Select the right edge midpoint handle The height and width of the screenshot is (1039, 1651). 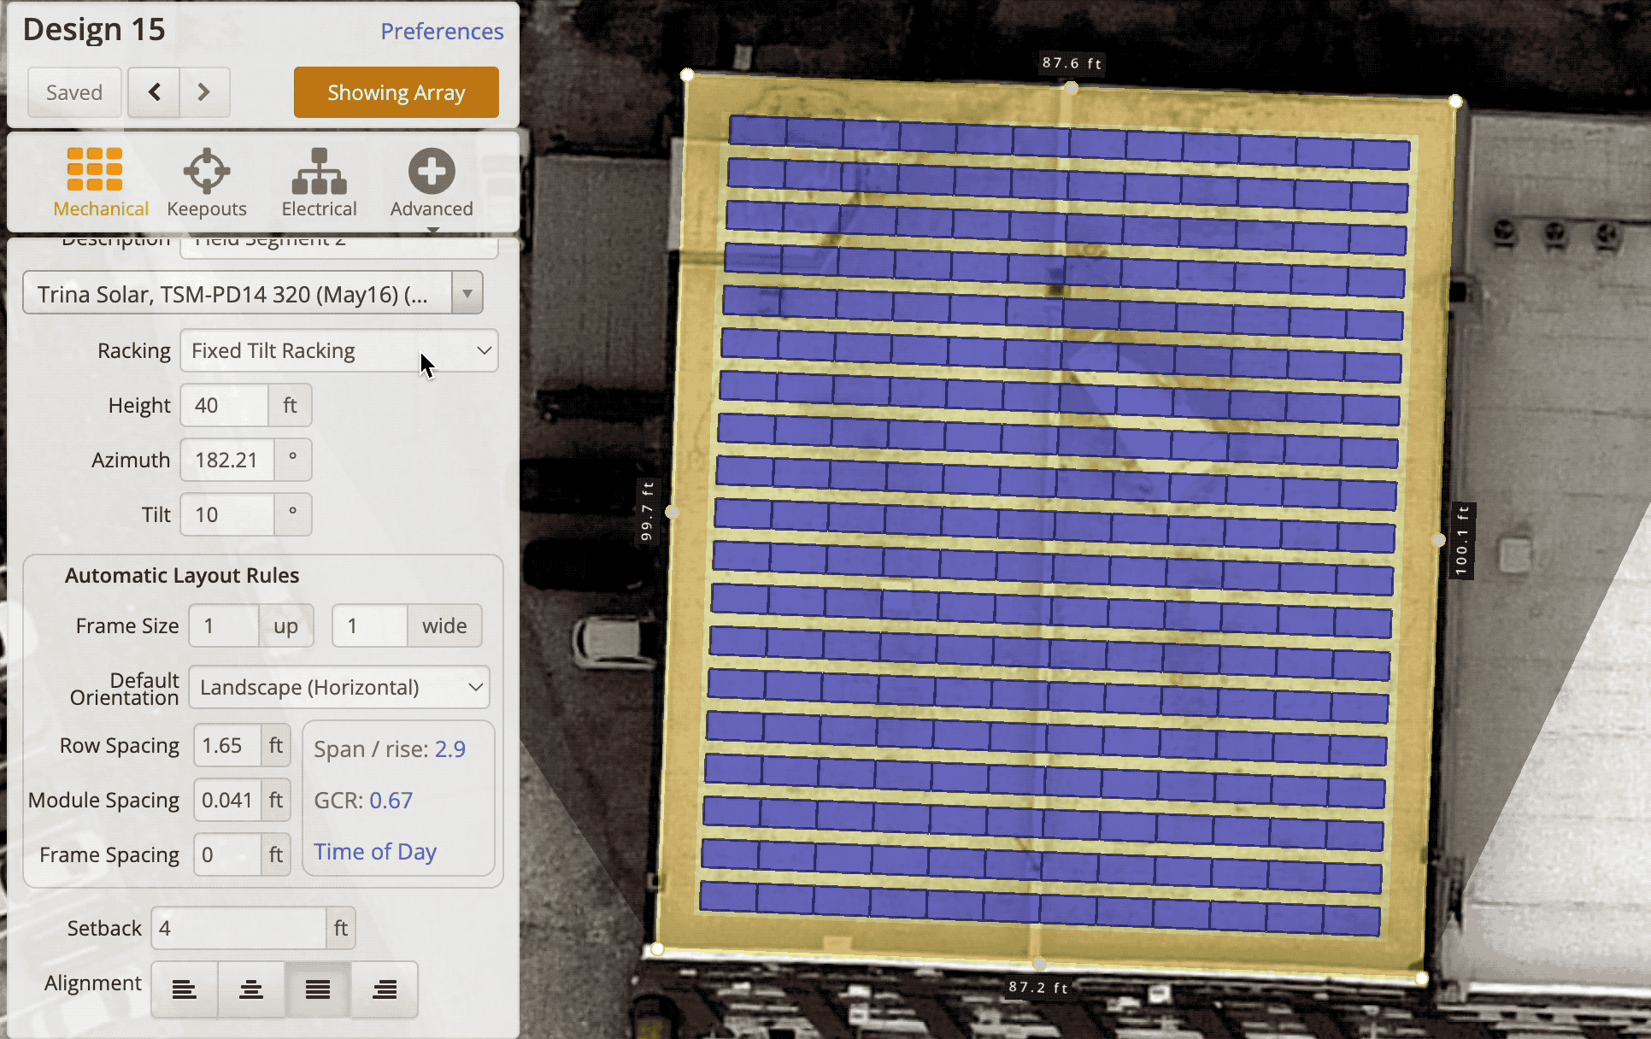(x=1439, y=540)
